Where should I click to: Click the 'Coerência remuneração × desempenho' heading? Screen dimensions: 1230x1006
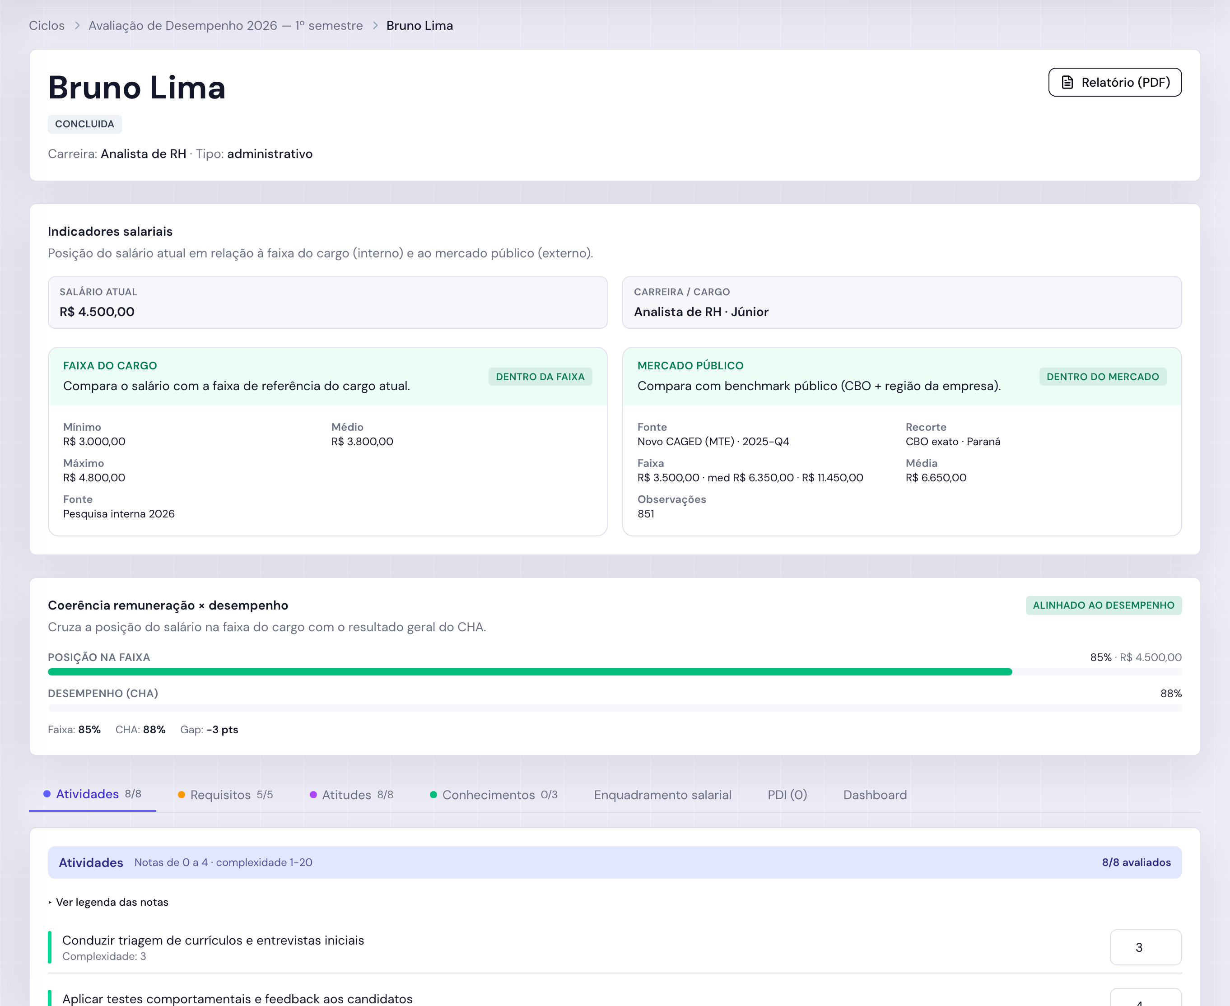pyautogui.click(x=168, y=605)
